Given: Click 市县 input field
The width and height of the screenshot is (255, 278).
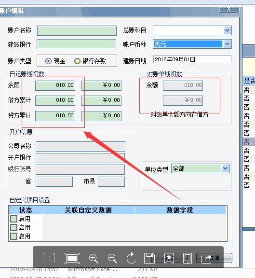Looking at the screenshot, I should [x=111, y=181].
